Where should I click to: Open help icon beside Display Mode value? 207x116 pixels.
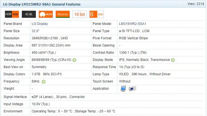(x=173, y=60)
